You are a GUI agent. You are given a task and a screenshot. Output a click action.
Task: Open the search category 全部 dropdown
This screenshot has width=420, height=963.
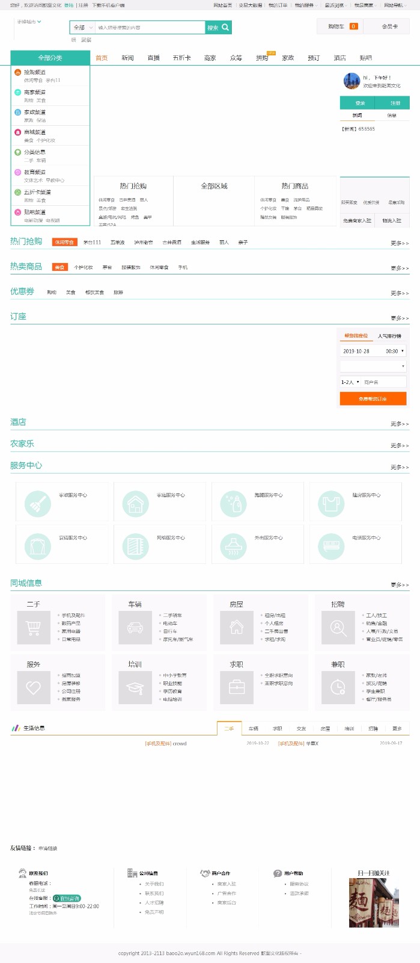82,28
